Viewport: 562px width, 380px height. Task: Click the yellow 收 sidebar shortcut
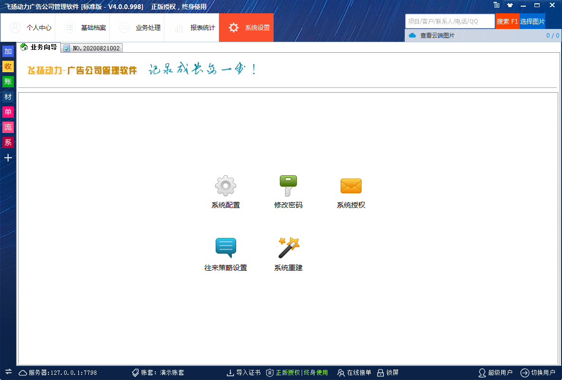coord(8,66)
